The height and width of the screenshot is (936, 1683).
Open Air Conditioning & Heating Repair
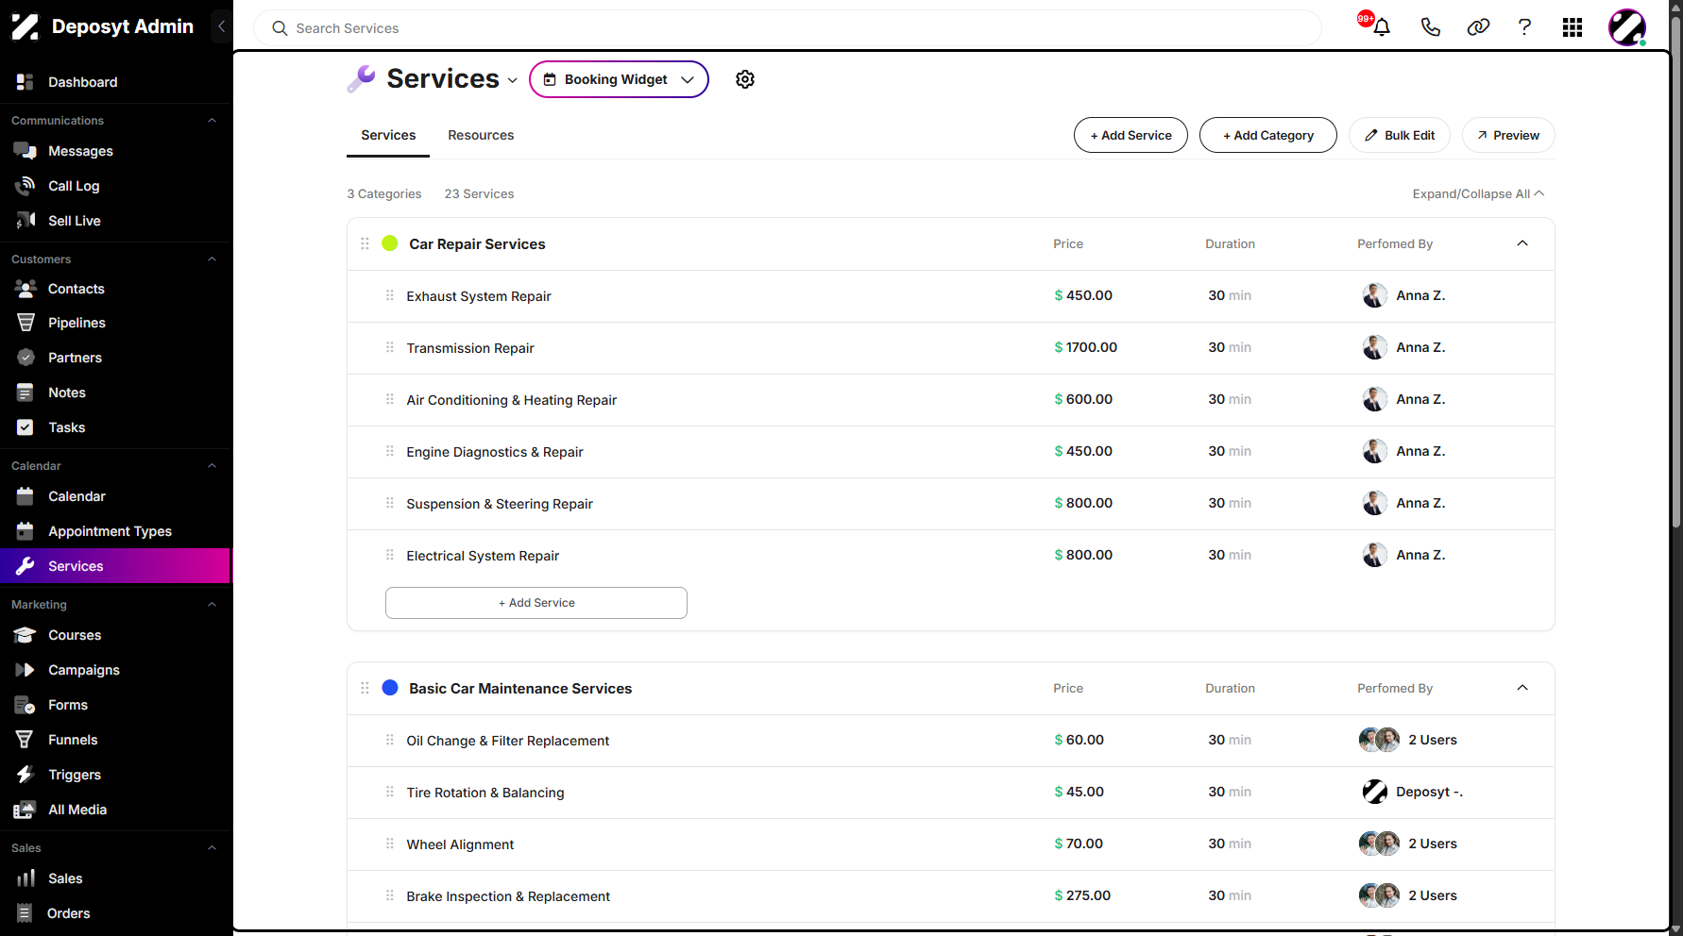click(x=511, y=400)
